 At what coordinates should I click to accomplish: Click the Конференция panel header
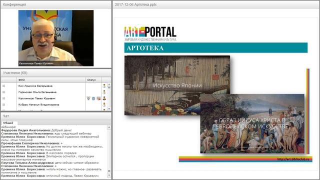[56, 4]
